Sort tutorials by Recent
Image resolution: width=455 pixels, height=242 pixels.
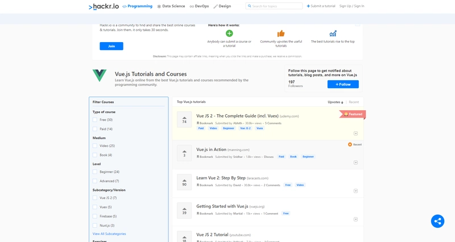click(354, 102)
